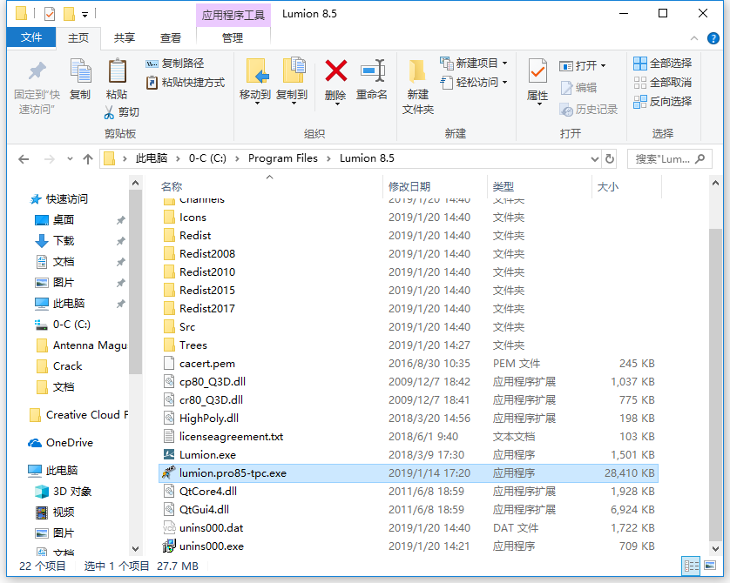Switch to details view icon in status bar

tap(692, 566)
